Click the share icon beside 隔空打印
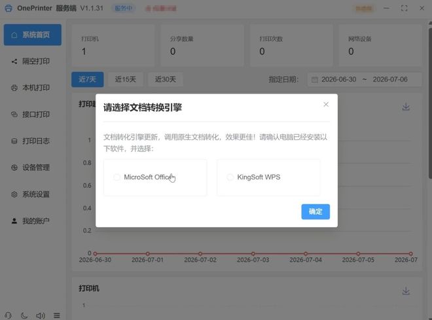 coord(14,62)
